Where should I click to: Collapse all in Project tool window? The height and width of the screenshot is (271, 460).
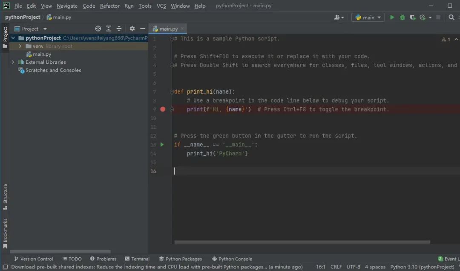(x=119, y=29)
